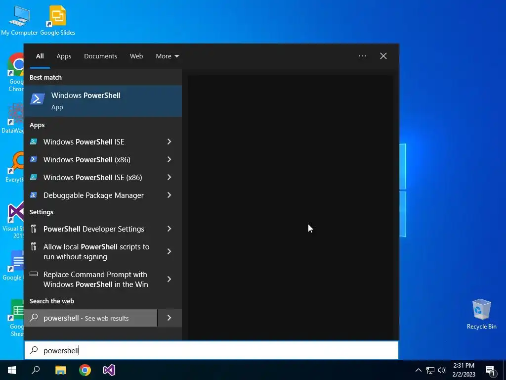Click the Debuggable Package Manager icon
The width and height of the screenshot is (506, 380).
pyautogui.click(x=34, y=195)
